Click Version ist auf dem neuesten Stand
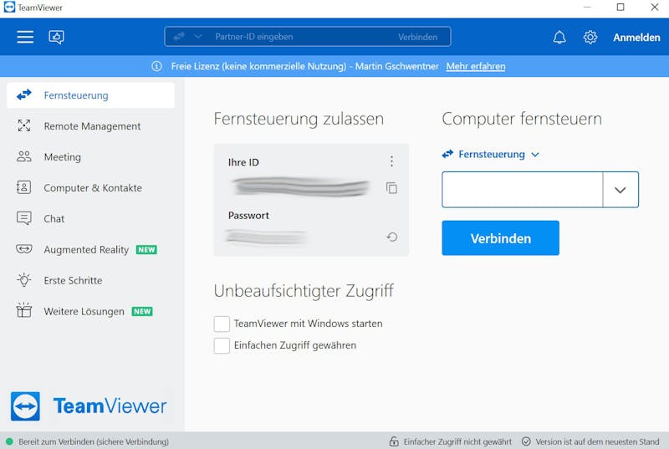This screenshot has height=449, width=669. point(597,441)
